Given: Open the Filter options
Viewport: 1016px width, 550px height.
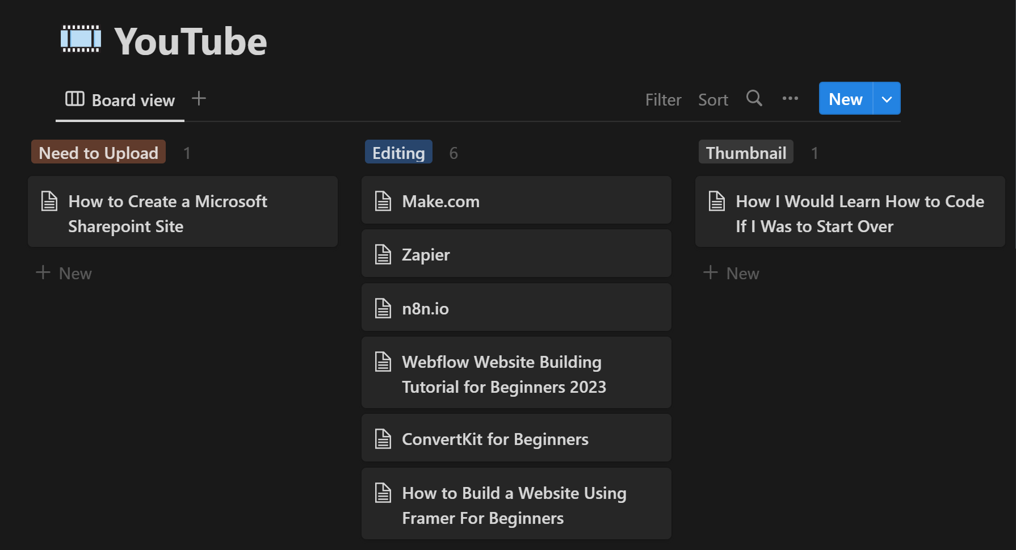Looking at the screenshot, I should pos(663,100).
